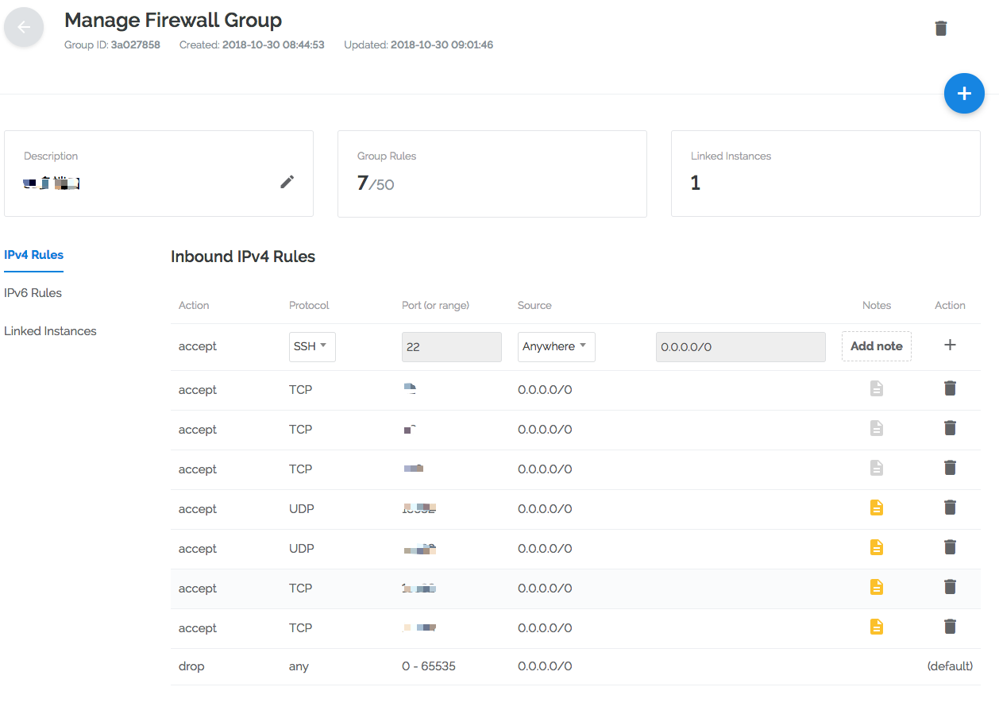Click the Linked Instances summary card
The image size is (999, 714).
[x=825, y=173]
